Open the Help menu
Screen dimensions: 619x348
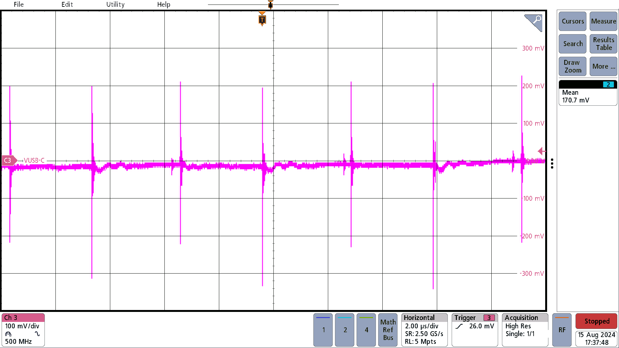[x=163, y=5]
